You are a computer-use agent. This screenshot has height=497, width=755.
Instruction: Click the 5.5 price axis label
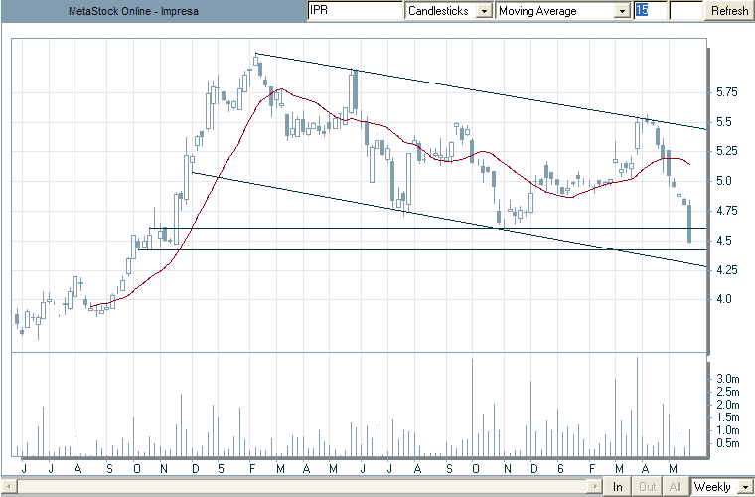(724, 122)
